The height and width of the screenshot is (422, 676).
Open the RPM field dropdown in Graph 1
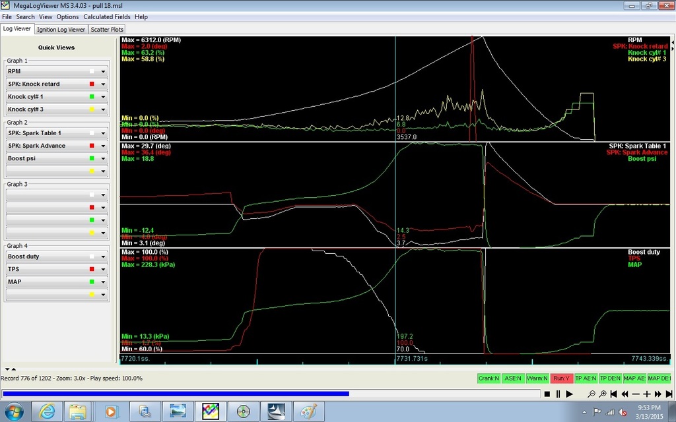103,71
